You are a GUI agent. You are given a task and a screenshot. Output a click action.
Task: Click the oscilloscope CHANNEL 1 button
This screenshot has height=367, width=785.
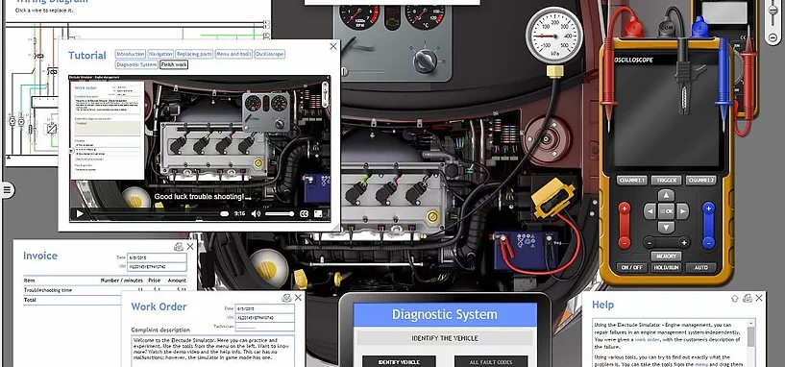coord(632,181)
